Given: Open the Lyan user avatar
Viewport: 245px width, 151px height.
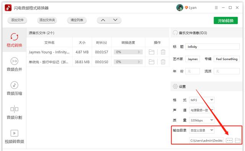Looking at the screenshot, I should [x=180, y=8].
